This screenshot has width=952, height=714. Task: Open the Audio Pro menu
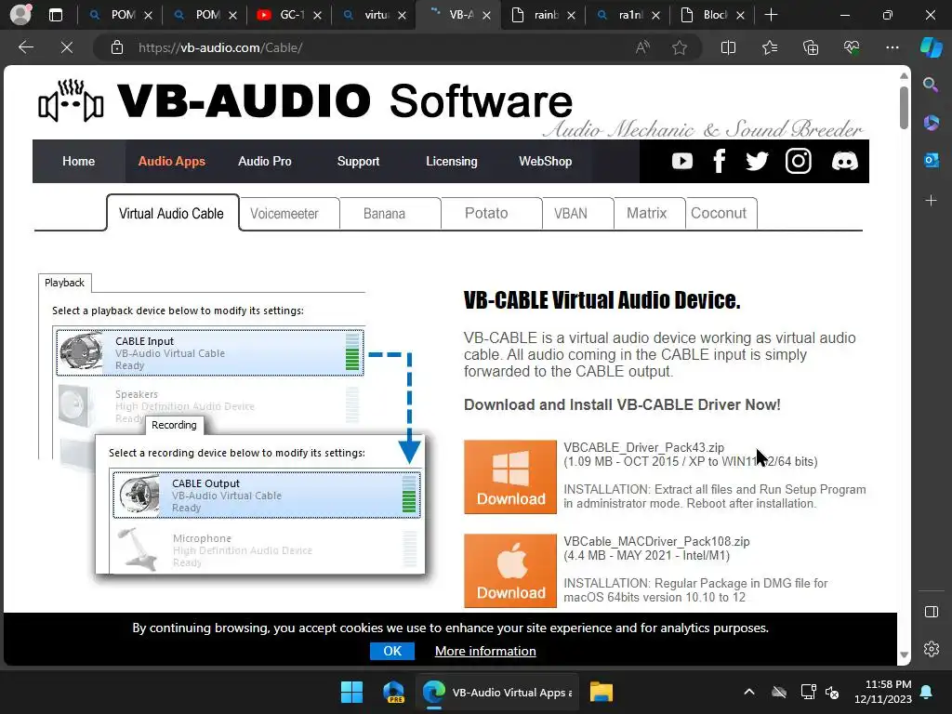point(265,162)
